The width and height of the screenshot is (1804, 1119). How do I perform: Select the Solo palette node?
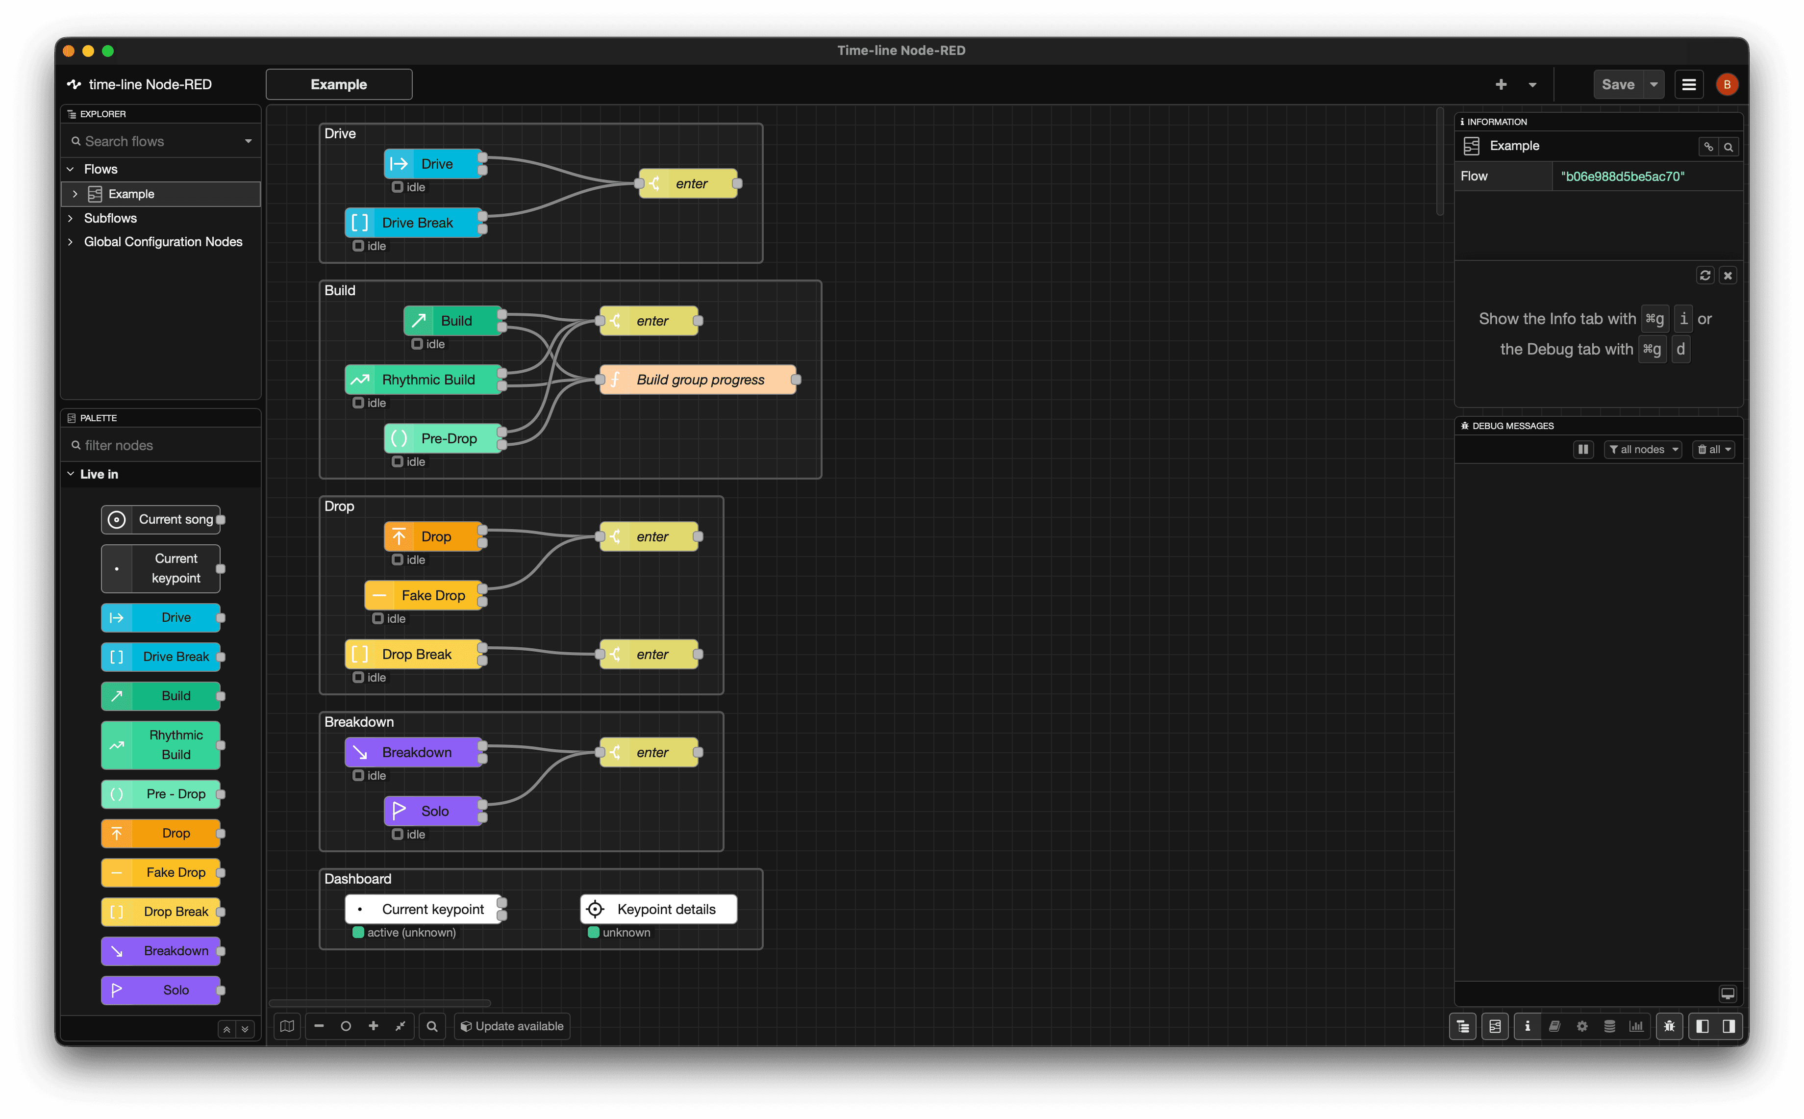(x=160, y=990)
